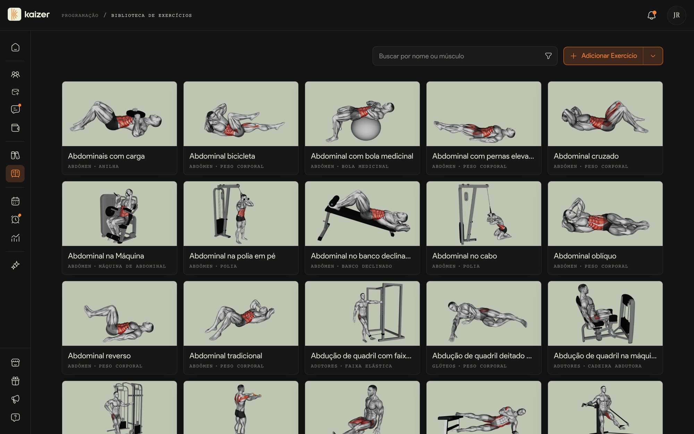Open Abdominal no cabo exercise image

pyautogui.click(x=484, y=214)
